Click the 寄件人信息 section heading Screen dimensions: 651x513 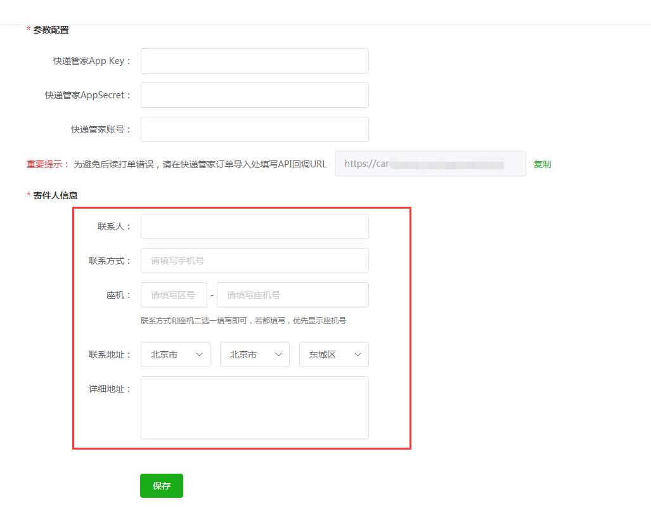pyautogui.click(x=55, y=195)
